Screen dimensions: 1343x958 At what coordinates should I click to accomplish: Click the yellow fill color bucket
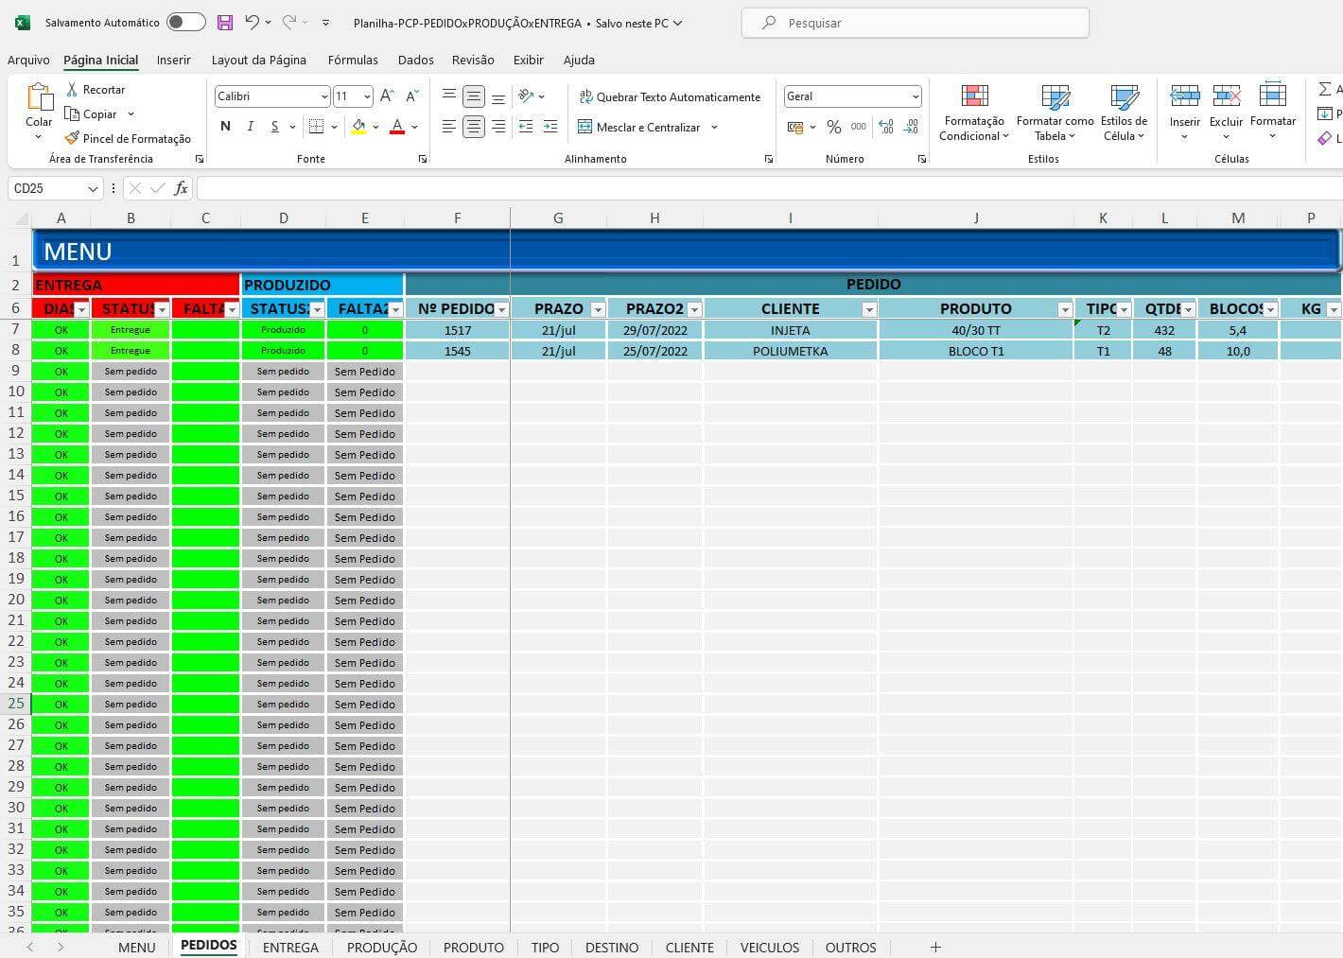358,127
